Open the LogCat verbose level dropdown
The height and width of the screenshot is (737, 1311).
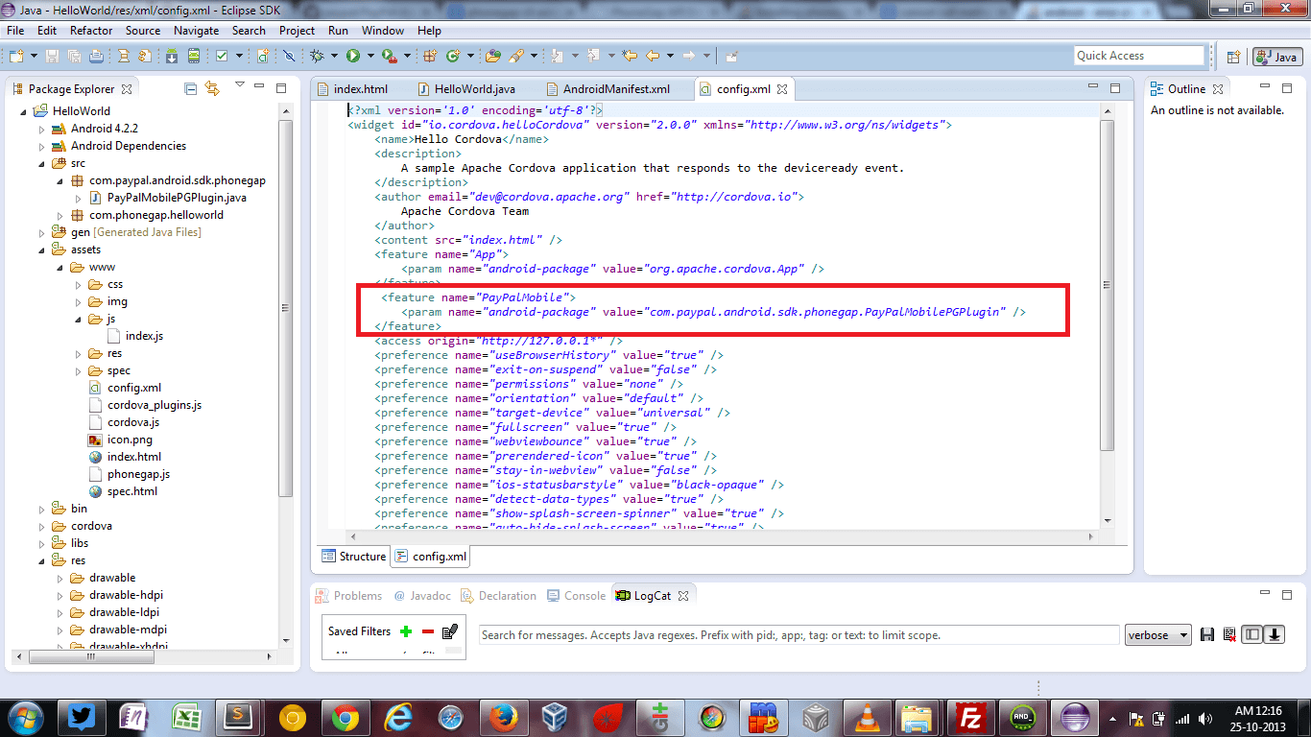click(1157, 634)
